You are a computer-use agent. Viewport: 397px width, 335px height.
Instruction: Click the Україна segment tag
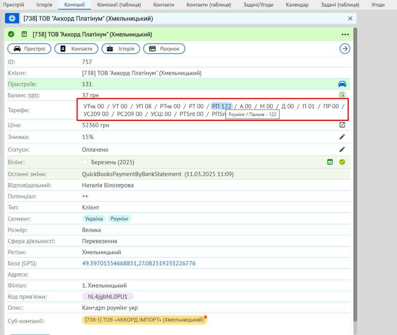(94, 219)
